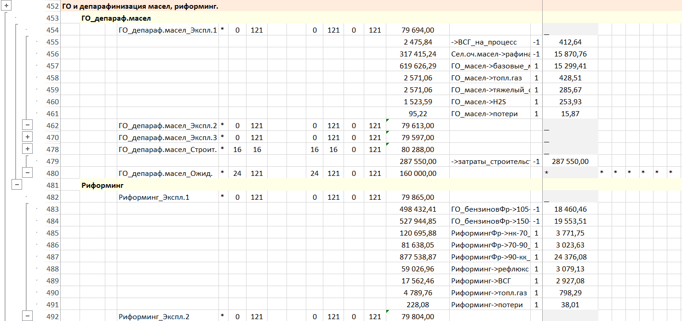Select the Риформинг->рефлюкс cell
Image resolution: width=682 pixels, height=321 pixels.
(x=490, y=269)
